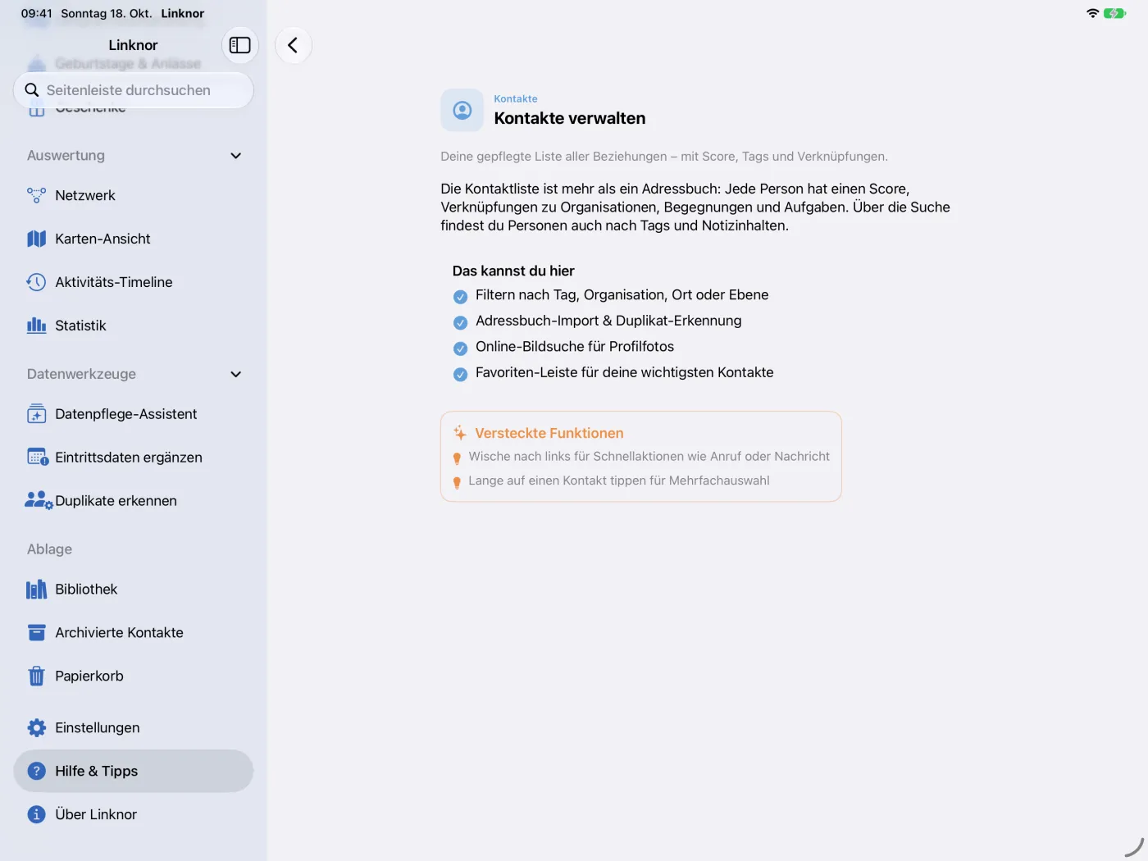Viewport: 1148px width, 861px height.
Task: Collapse the Auswertung section
Action: 236,156
